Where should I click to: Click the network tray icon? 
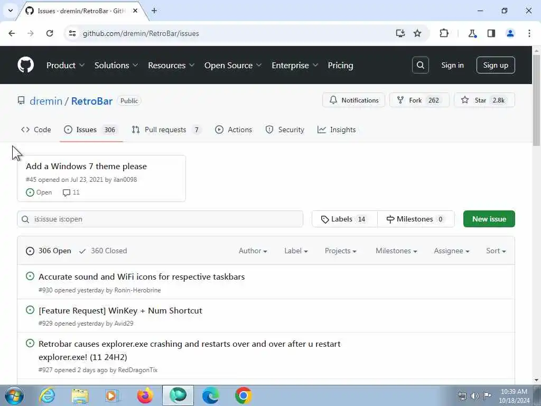point(462,396)
